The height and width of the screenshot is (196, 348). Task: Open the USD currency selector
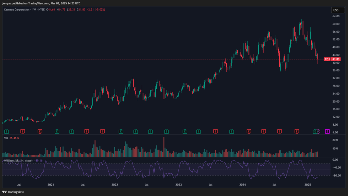coord(335,10)
